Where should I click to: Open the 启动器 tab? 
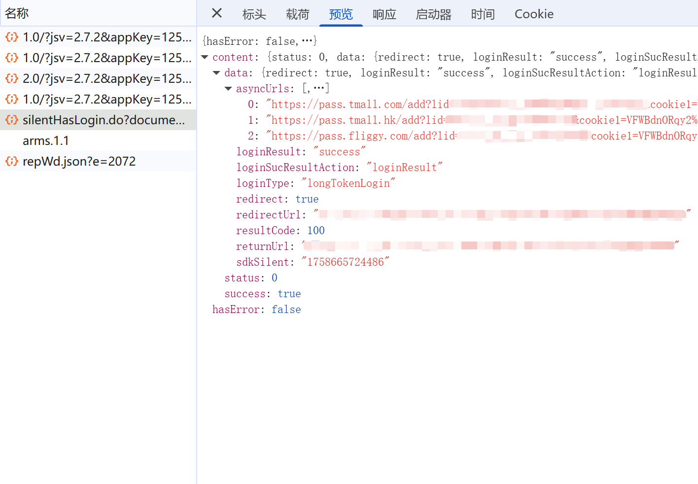[433, 14]
